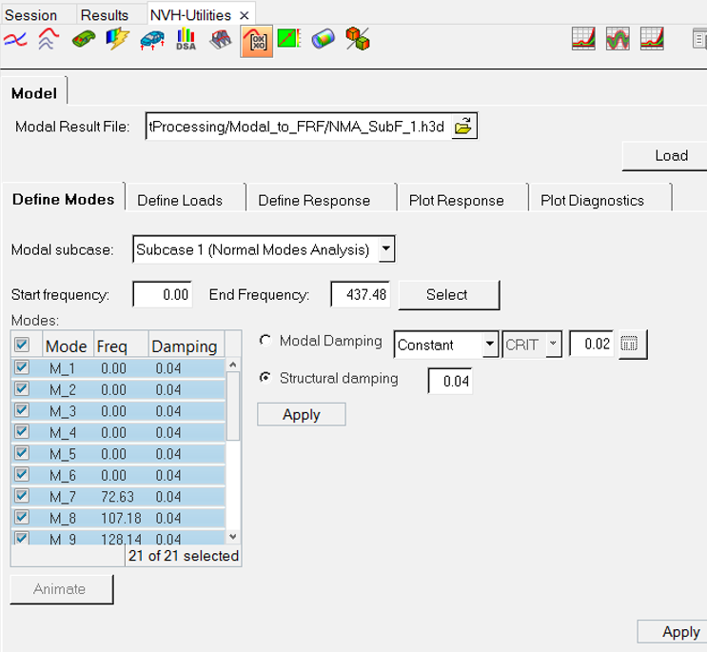Click the cut-off document icon at toolbar end
This screenshot has height=652, width=707.
699,39
